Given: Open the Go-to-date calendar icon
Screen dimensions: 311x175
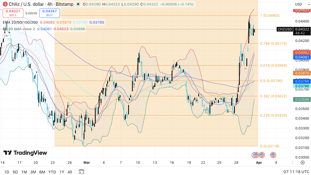Looking at the screenshot, I should click(x=81, y=172).
